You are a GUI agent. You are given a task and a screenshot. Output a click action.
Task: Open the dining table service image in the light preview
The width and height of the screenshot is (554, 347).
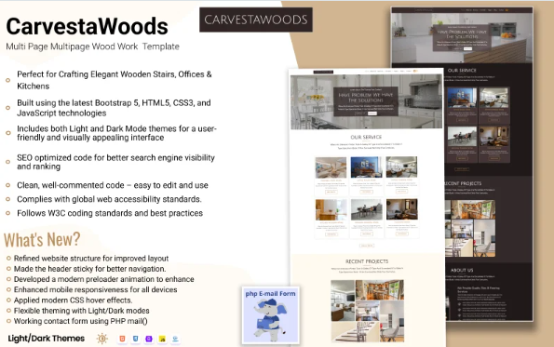pyautogui.click(x=367, y=209)
